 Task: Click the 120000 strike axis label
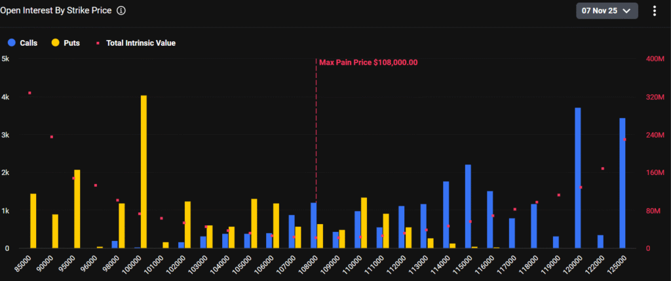coord(573,265)
